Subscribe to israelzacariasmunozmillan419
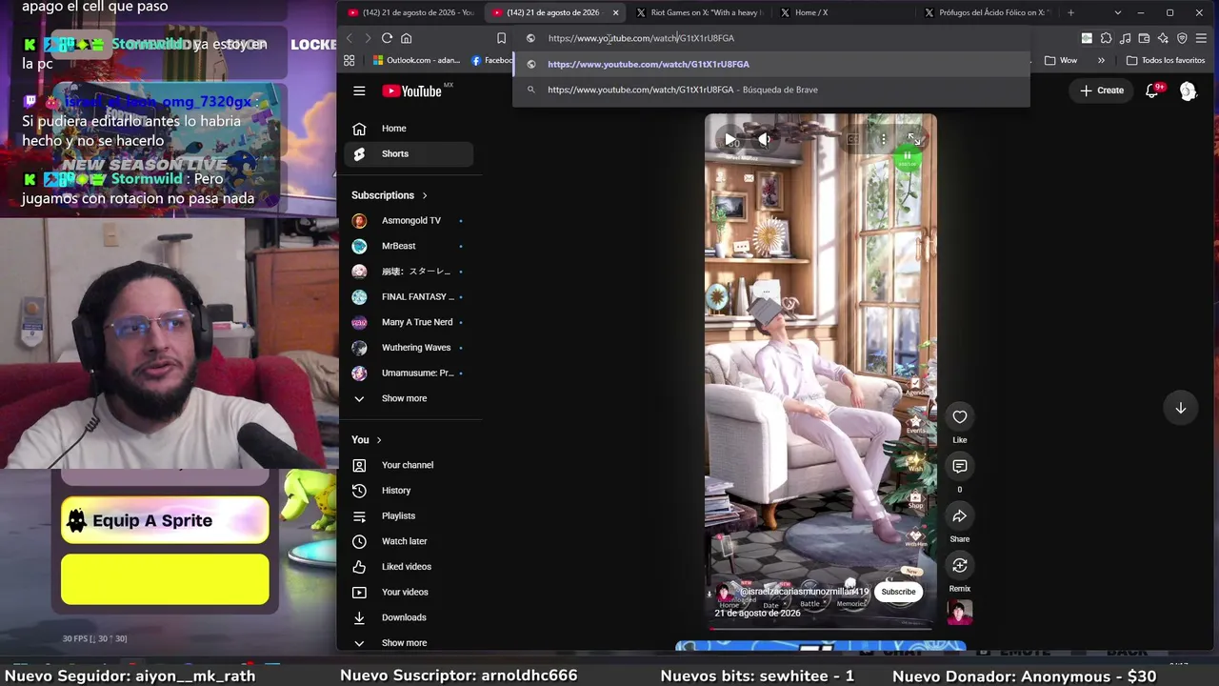Viewport: 1219px width, 686px height. pyautogui.click(x=898, y=592)
